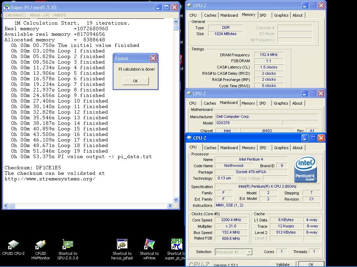The height and width of the screenshot is (267, 357).
Task: Click the Size value 1024 MBytes
Action: click(x=226, y=34)
